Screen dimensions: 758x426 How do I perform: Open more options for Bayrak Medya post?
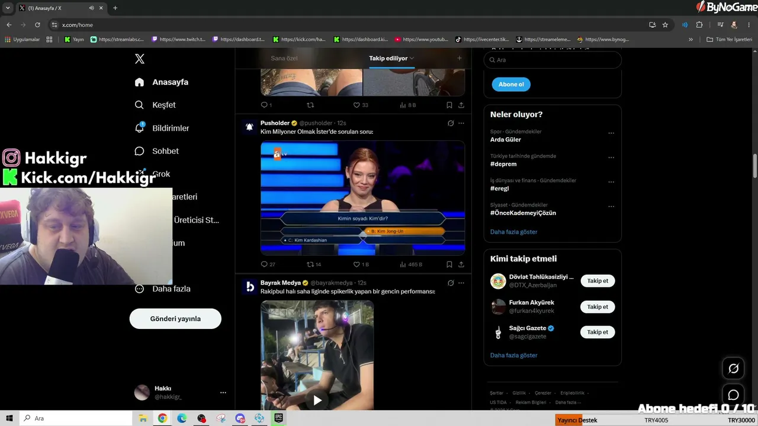(461, 283)
